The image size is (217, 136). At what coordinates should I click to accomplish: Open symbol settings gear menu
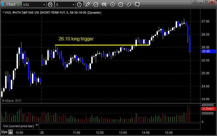(50, 5)
